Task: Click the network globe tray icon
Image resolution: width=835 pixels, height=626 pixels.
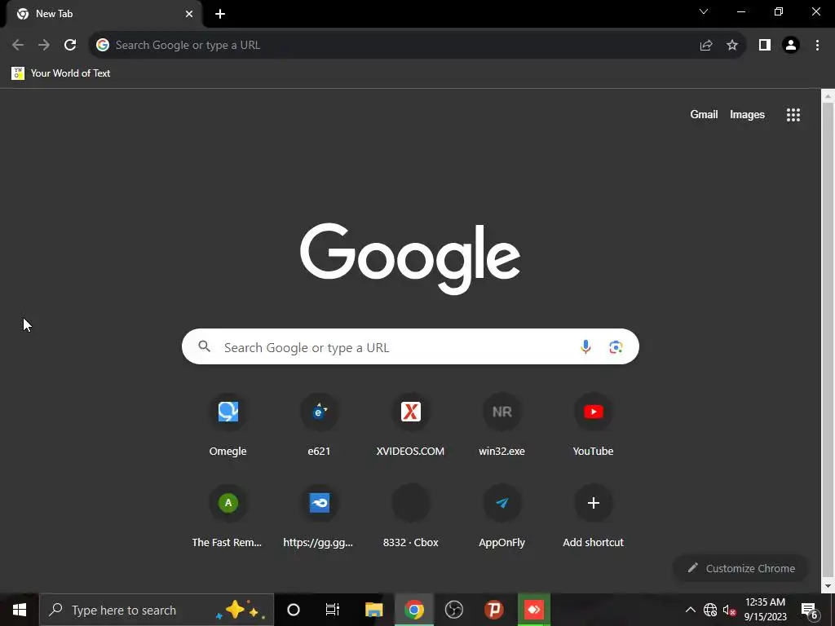Action: tap(710, 610)
